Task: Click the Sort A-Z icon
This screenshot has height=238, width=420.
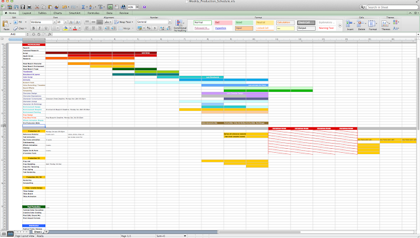Action: [x=91, y=7]
